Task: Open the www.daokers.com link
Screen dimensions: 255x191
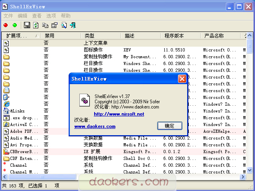Action: click(95, 126)
